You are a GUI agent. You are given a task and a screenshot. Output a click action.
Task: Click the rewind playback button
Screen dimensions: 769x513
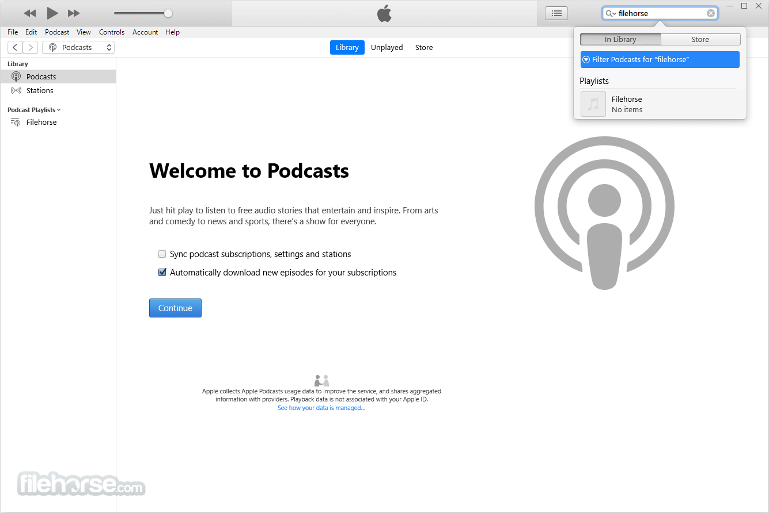click(x=30, y=13)
